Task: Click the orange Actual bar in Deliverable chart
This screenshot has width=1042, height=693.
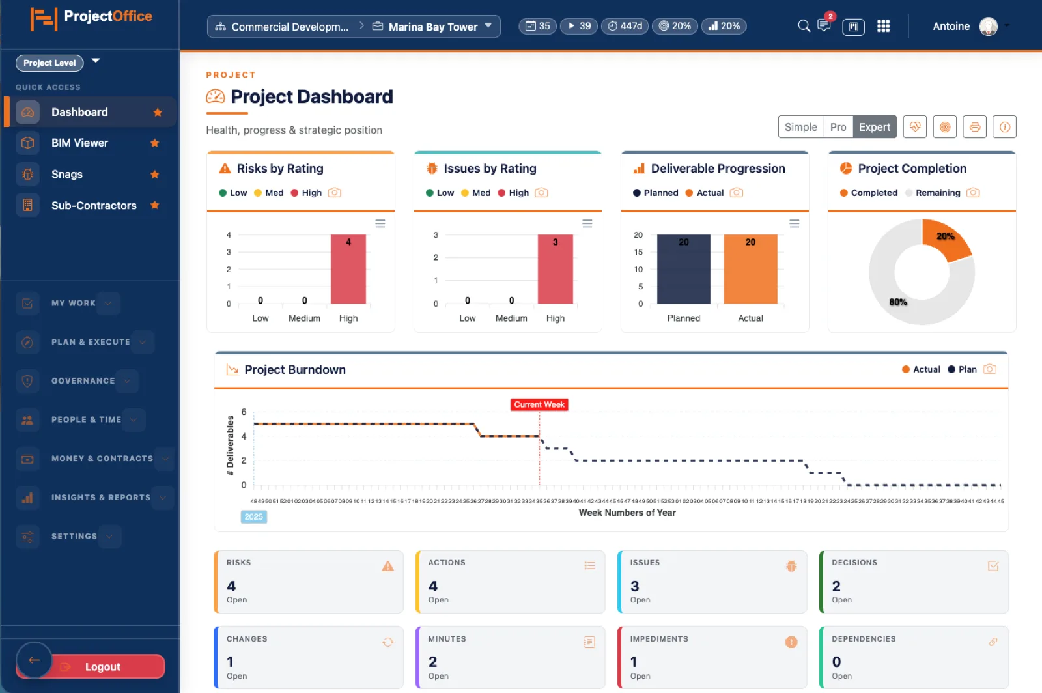Action: tap(750, 269)
